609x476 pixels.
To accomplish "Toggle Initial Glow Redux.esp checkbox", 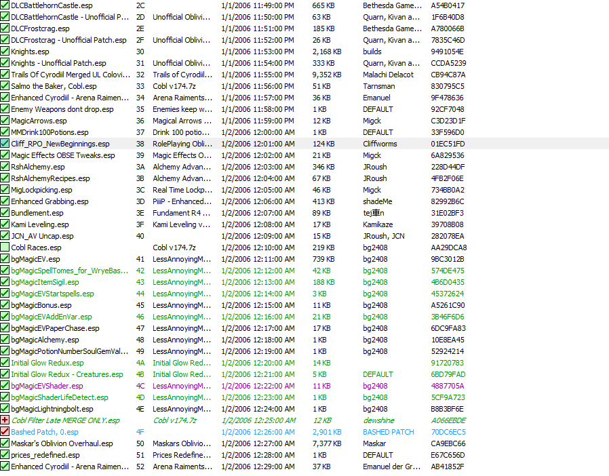I will click(x=5, y=363).
